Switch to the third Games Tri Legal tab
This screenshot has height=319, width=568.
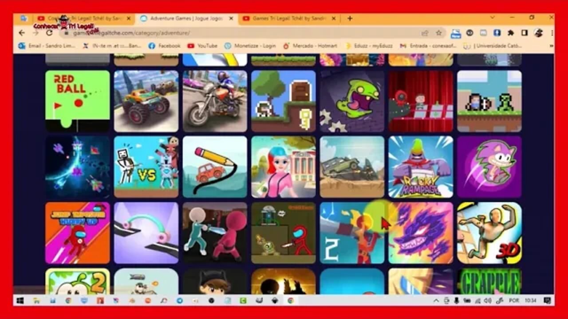click(288, 19)
